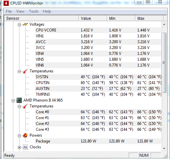This screenshot has height=159, width=170.
Task: Collapse the Temperatures node above SYSTIN
Action: [x=19, y=71]
